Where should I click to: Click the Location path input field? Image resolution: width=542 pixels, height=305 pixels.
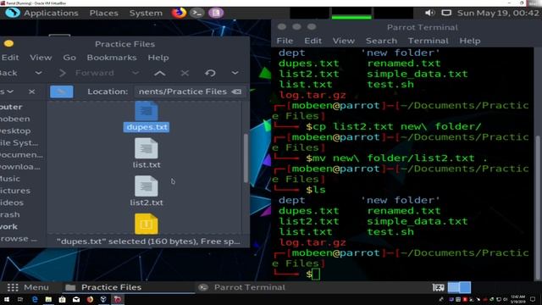tap(190, 91)
